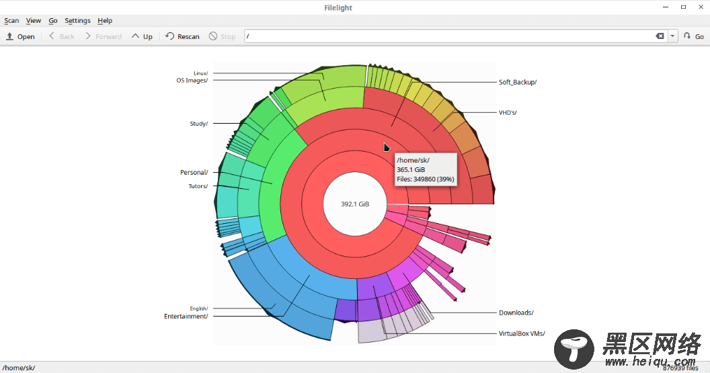Go back with the Back button
The width and height of the screenshot is (710, 373).
61,36
